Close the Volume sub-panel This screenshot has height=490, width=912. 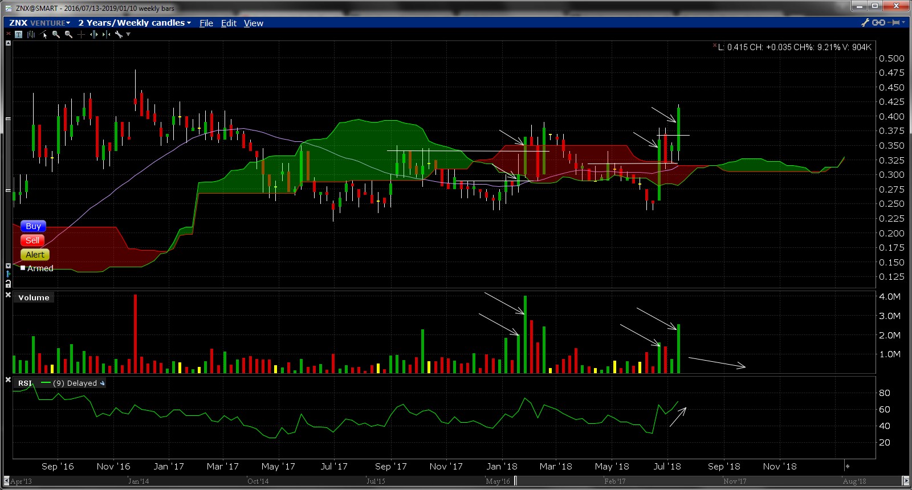pyautogui.click(x=8, y=295)
